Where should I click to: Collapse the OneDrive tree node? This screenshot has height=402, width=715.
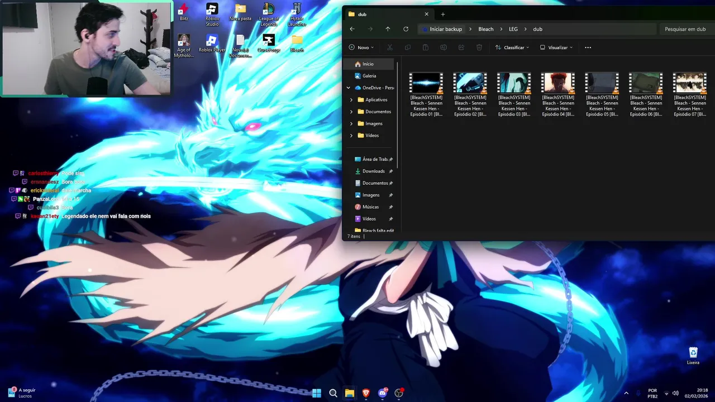[349, 88]
